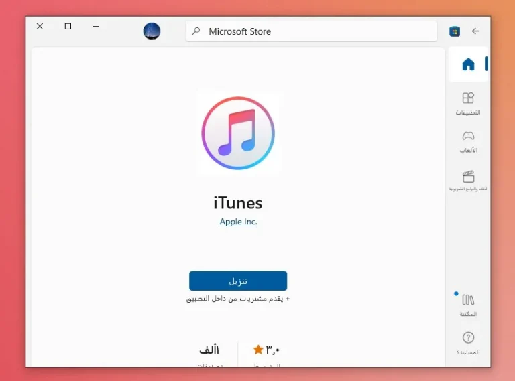Open the المكتبة (Library) section
Screen dimensions: 515x381
click(x=468, y=305)
